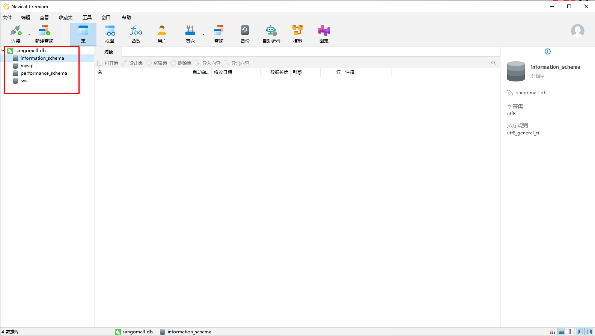The height and width of the screenshot is (336, 595).
Task: Sort by the 数据长度 column header
Action: pyautogui.click(x=276, y=72)
